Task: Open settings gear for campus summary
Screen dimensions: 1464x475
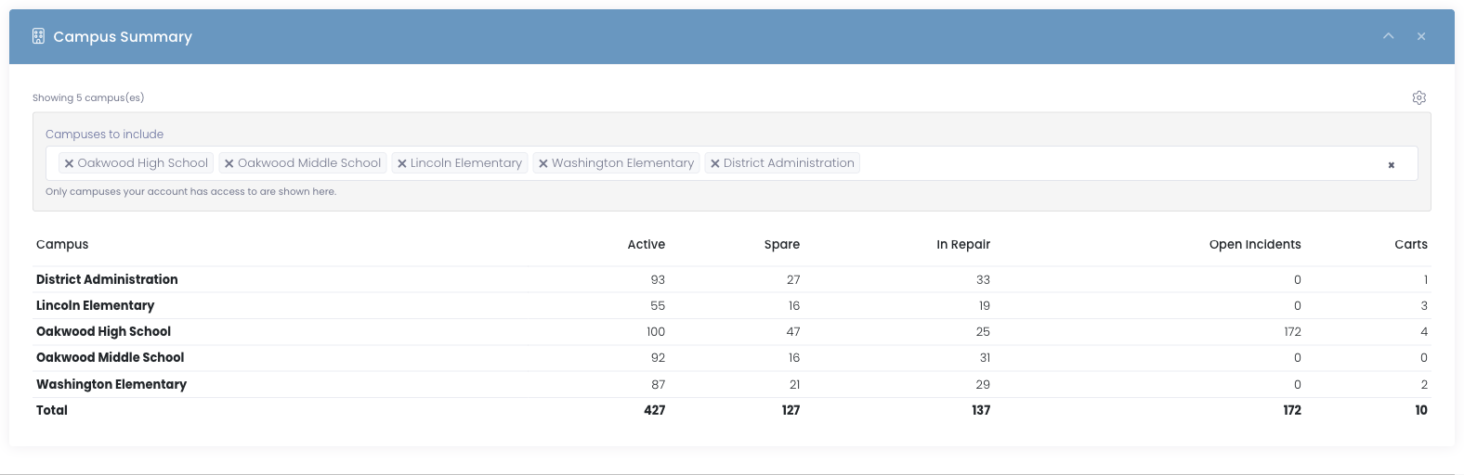Action: point(1419,97)
